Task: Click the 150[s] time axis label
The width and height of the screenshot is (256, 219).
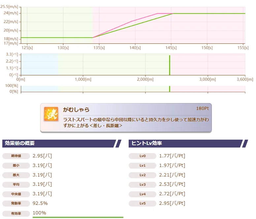Action: pyautogui.click(x=207, y=48)
